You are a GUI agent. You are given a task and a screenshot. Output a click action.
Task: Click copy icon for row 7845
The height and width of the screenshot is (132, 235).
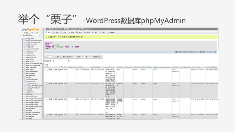[x=53, y=70]
